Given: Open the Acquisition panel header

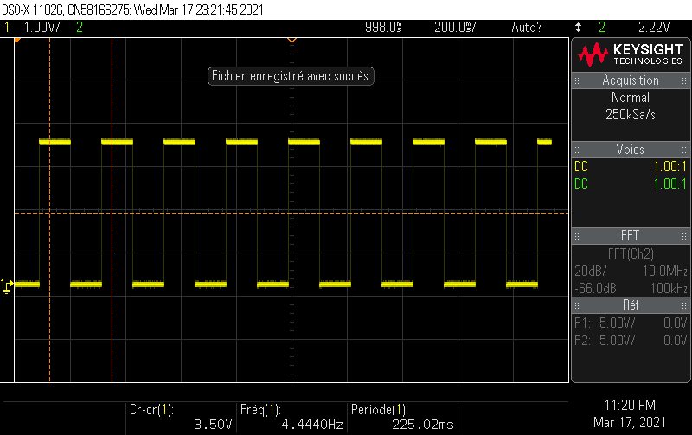Looking at the screenshot, I should click(x=631, y=80).
